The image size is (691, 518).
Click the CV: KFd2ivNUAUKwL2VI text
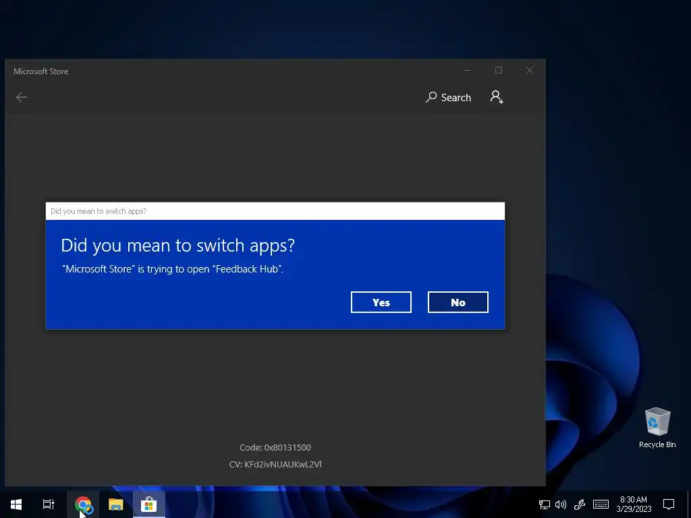coord(275,464)
